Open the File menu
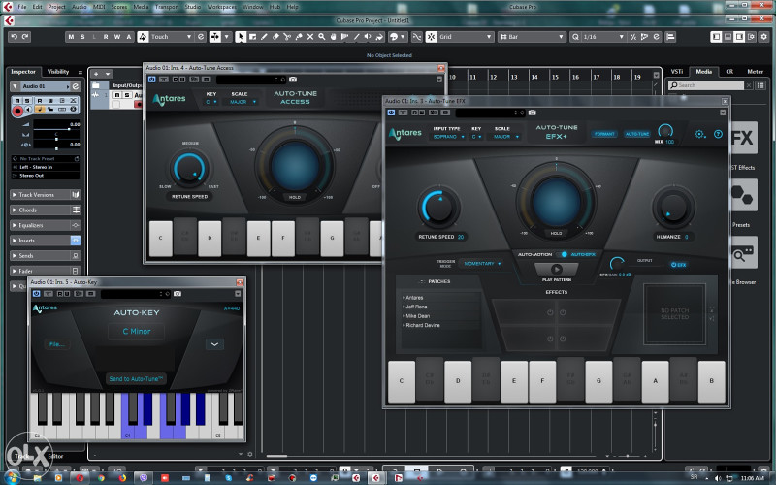This screenshot has height=485, width=776. (x=22, y=7)
